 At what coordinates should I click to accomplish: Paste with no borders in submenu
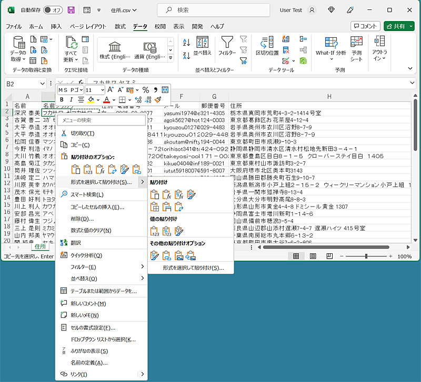pos(154,207)
